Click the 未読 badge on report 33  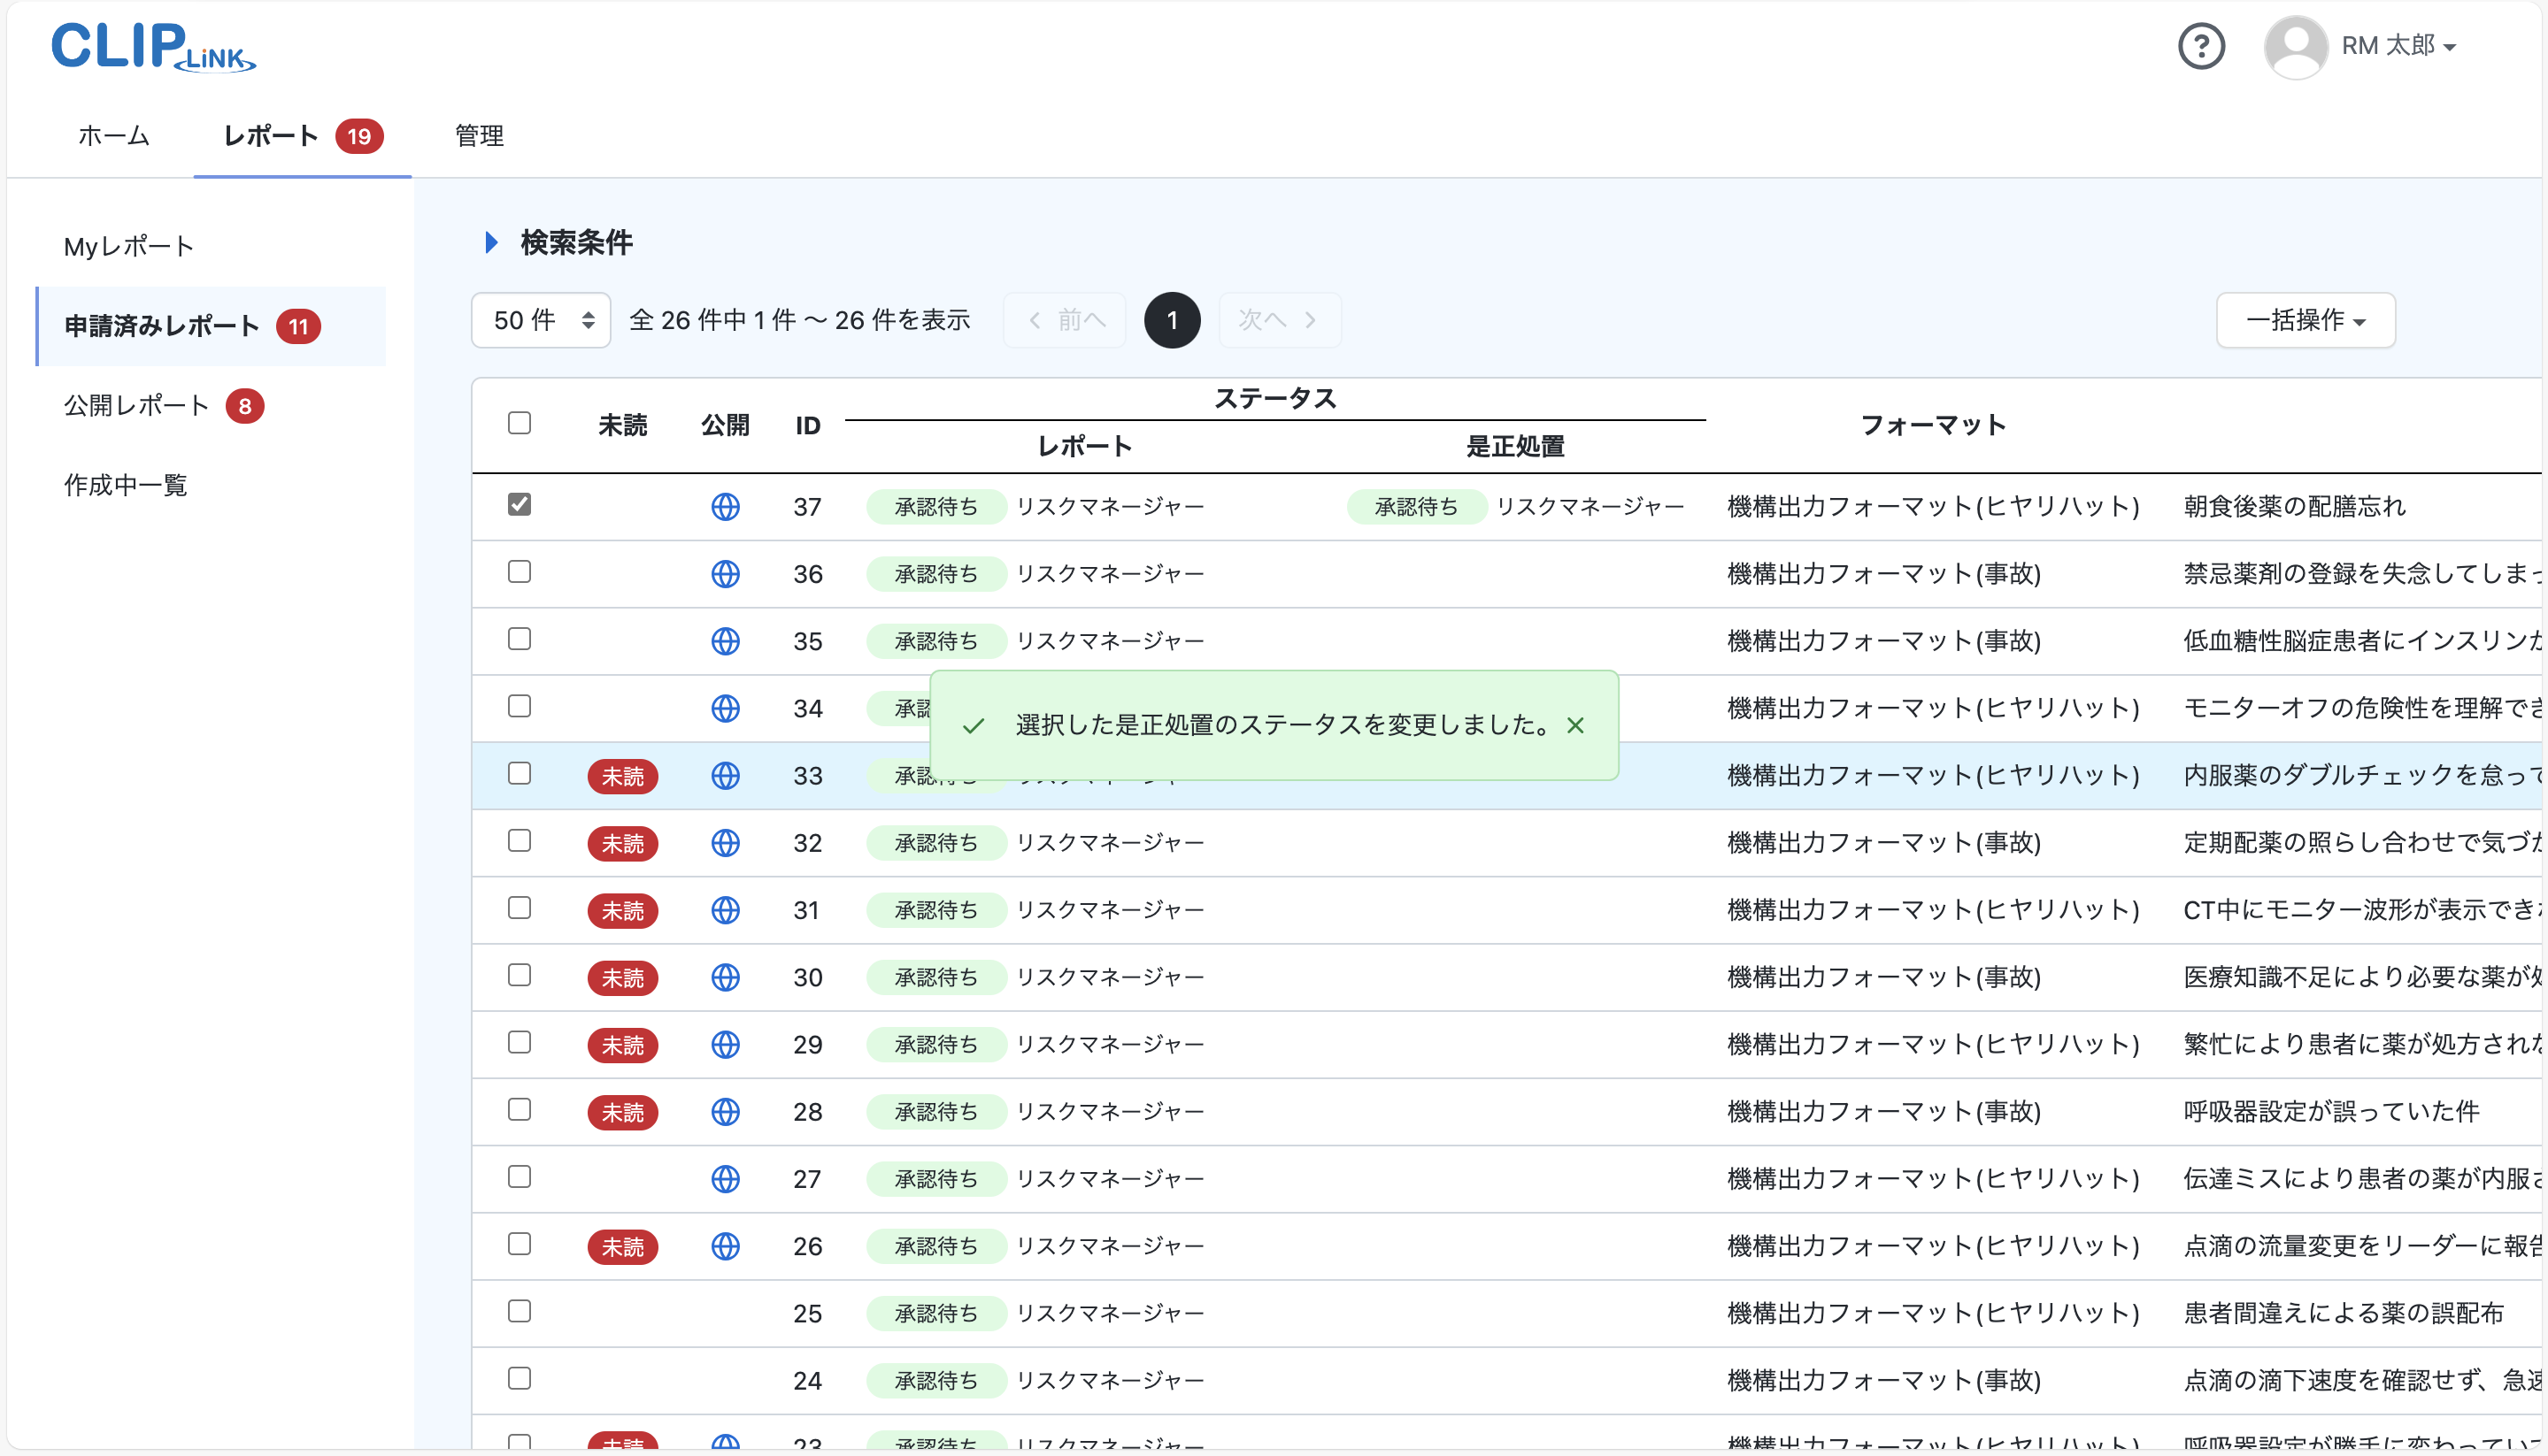point(622,776)
